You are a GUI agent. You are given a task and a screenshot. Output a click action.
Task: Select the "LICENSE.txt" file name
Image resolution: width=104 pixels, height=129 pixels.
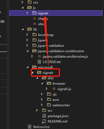tap(52, 62)
